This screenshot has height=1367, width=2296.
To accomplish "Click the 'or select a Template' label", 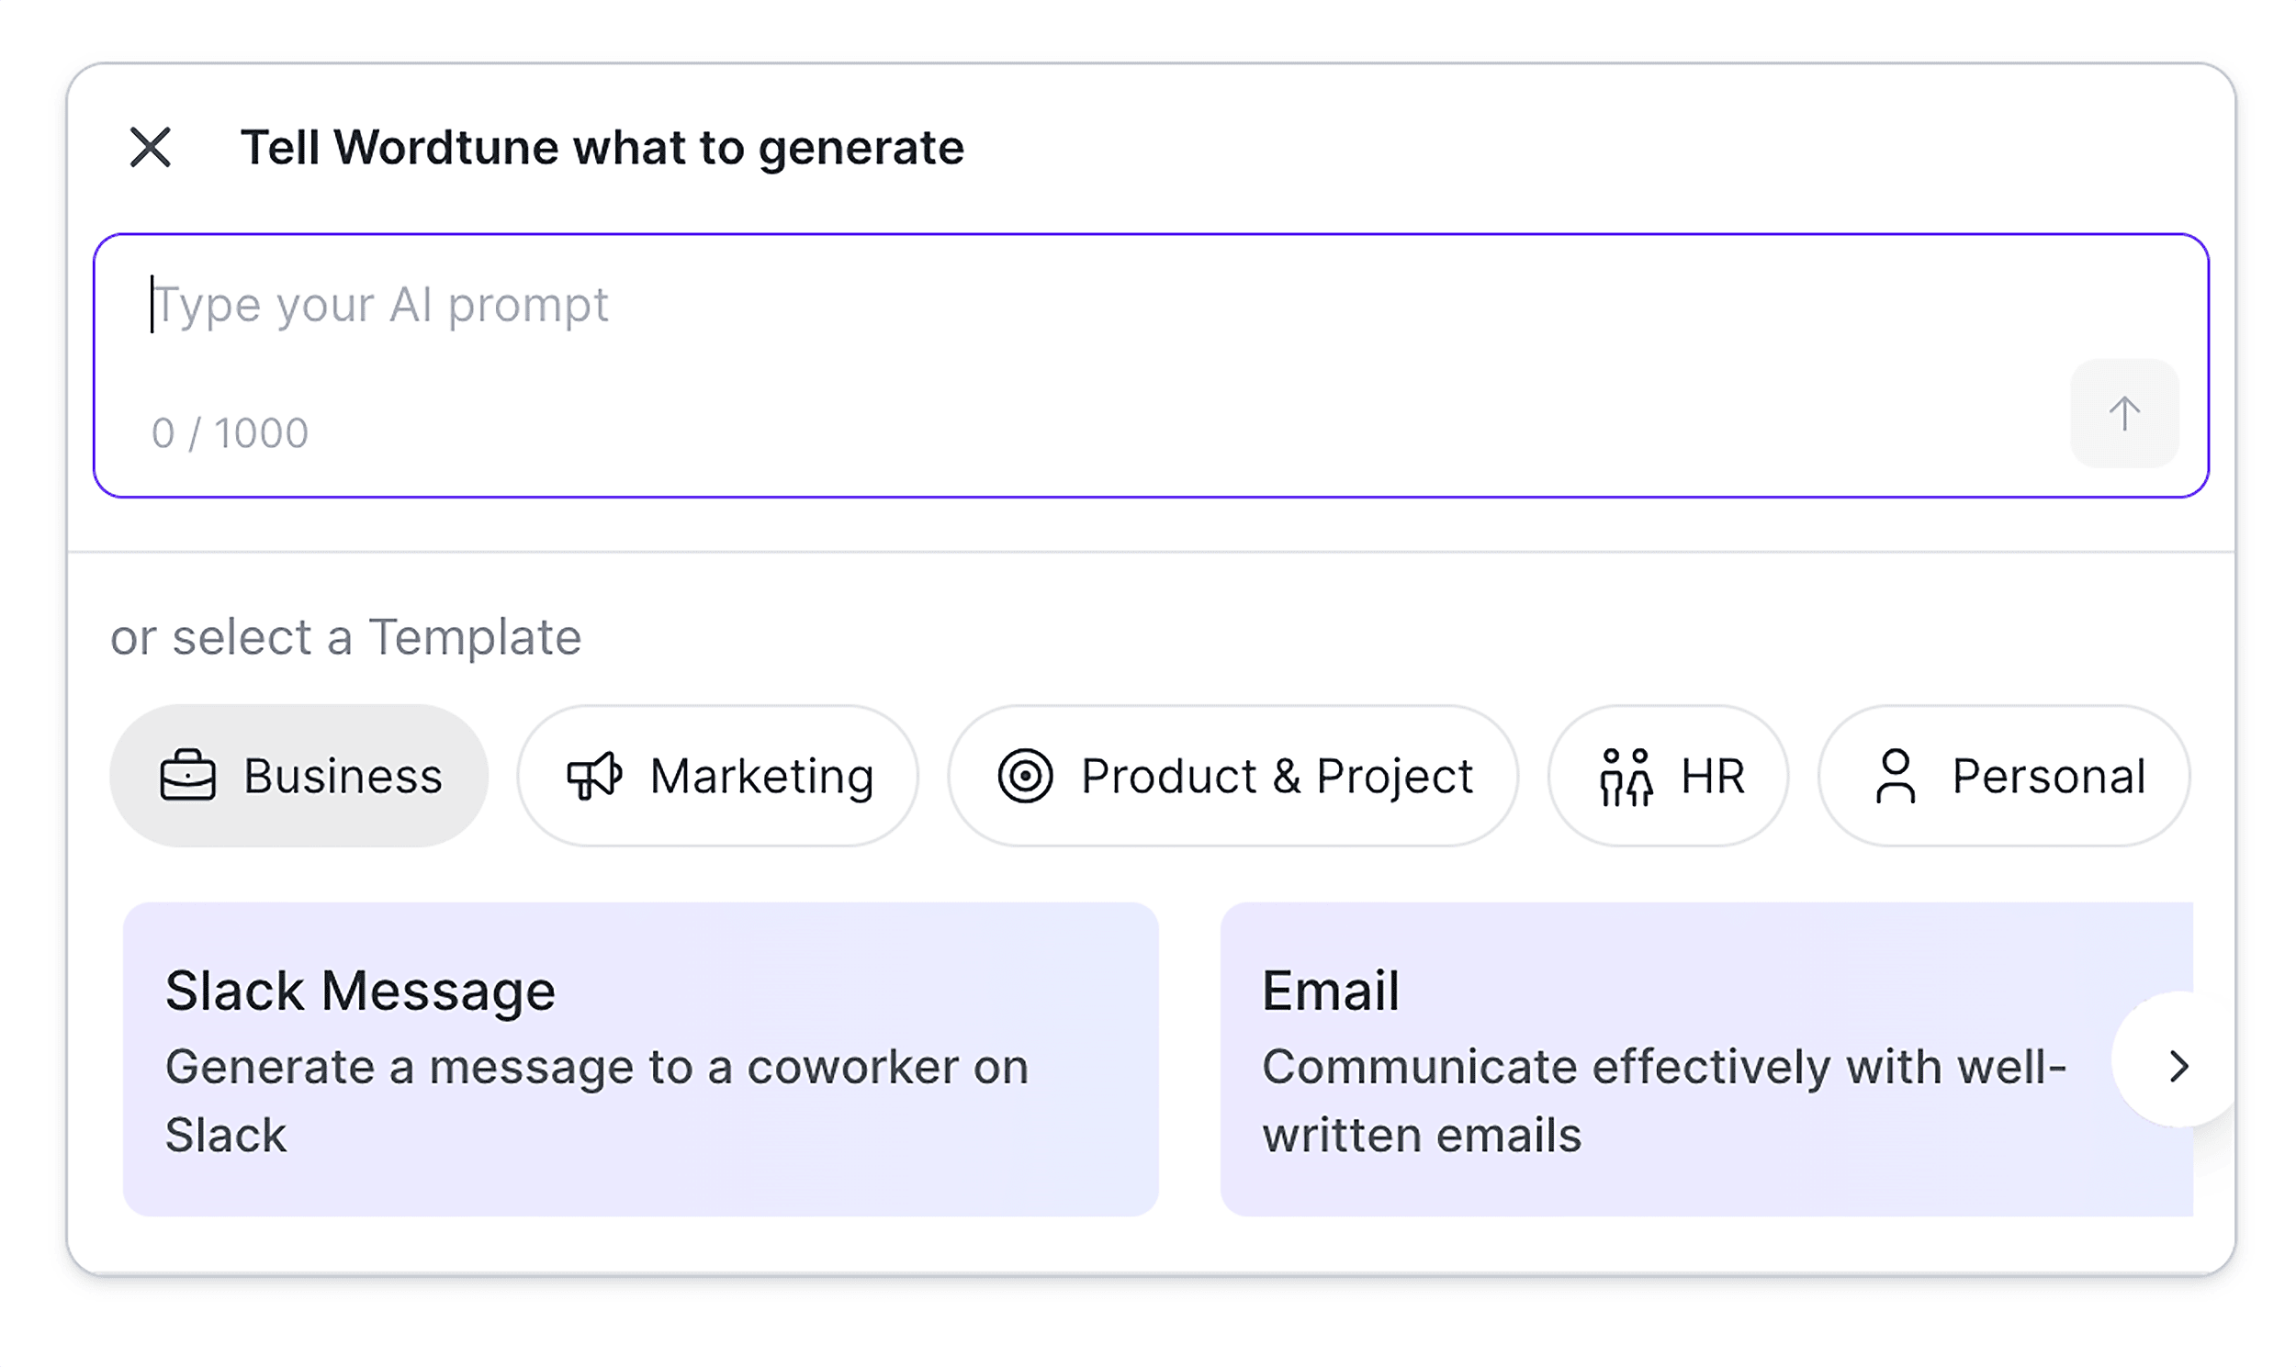I will coord(344,635).
